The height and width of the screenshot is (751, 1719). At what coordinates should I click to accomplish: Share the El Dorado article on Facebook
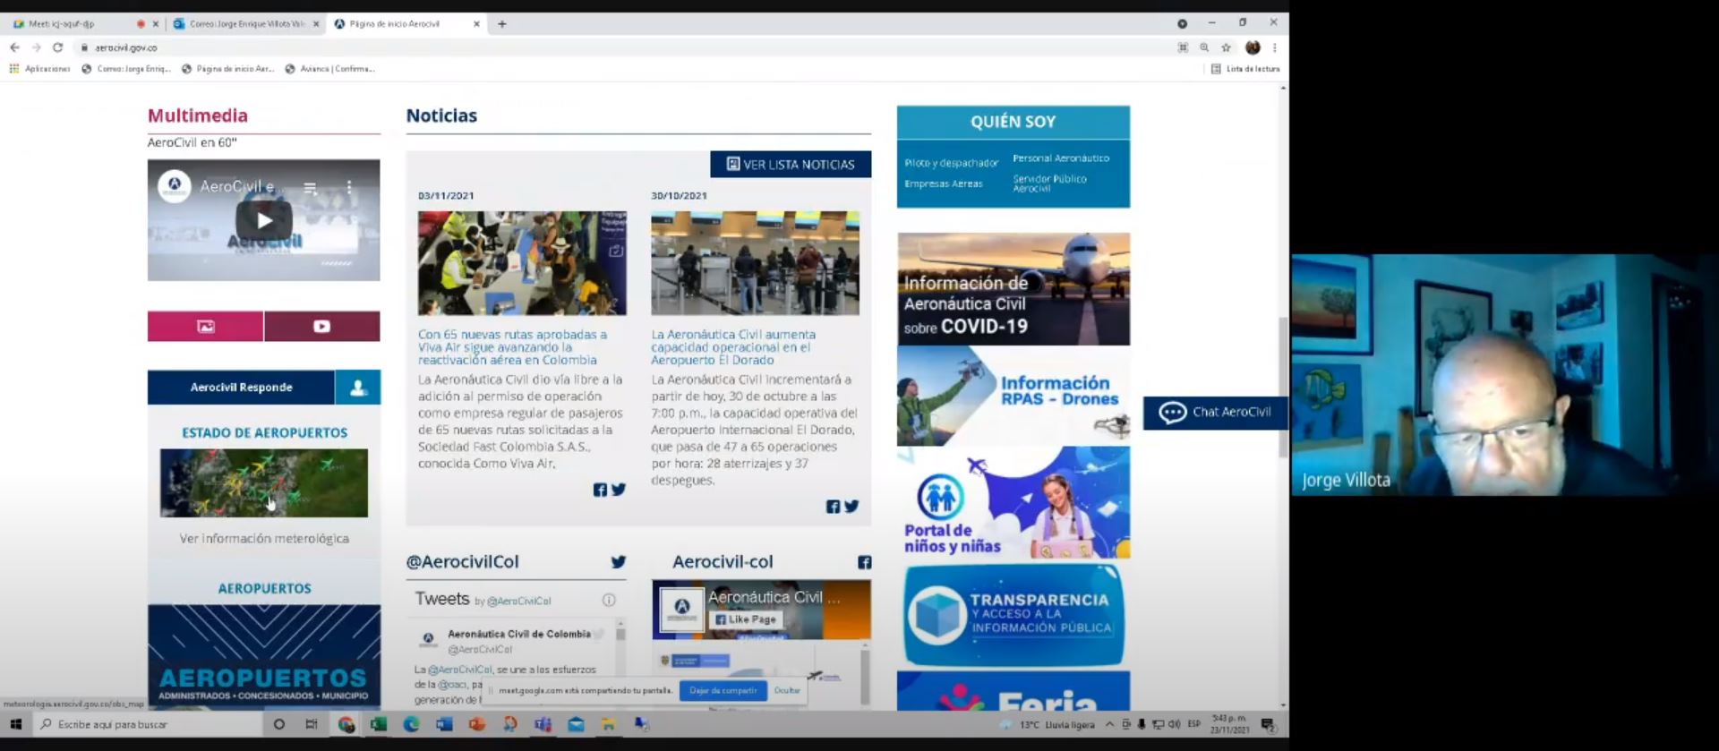point(833,507)
